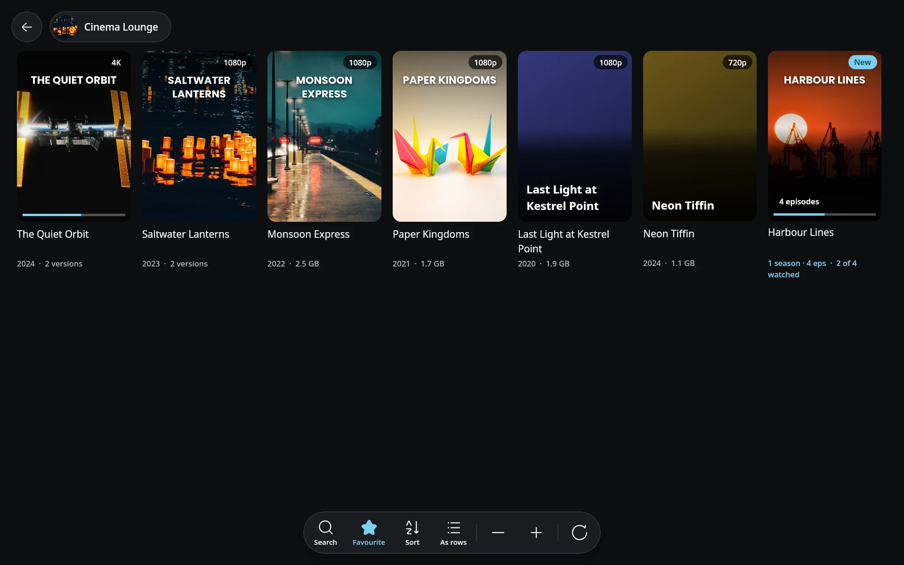
Task: Click '2020 · 1.9 GB' under Last Light
Action: (x=544, y=264)
